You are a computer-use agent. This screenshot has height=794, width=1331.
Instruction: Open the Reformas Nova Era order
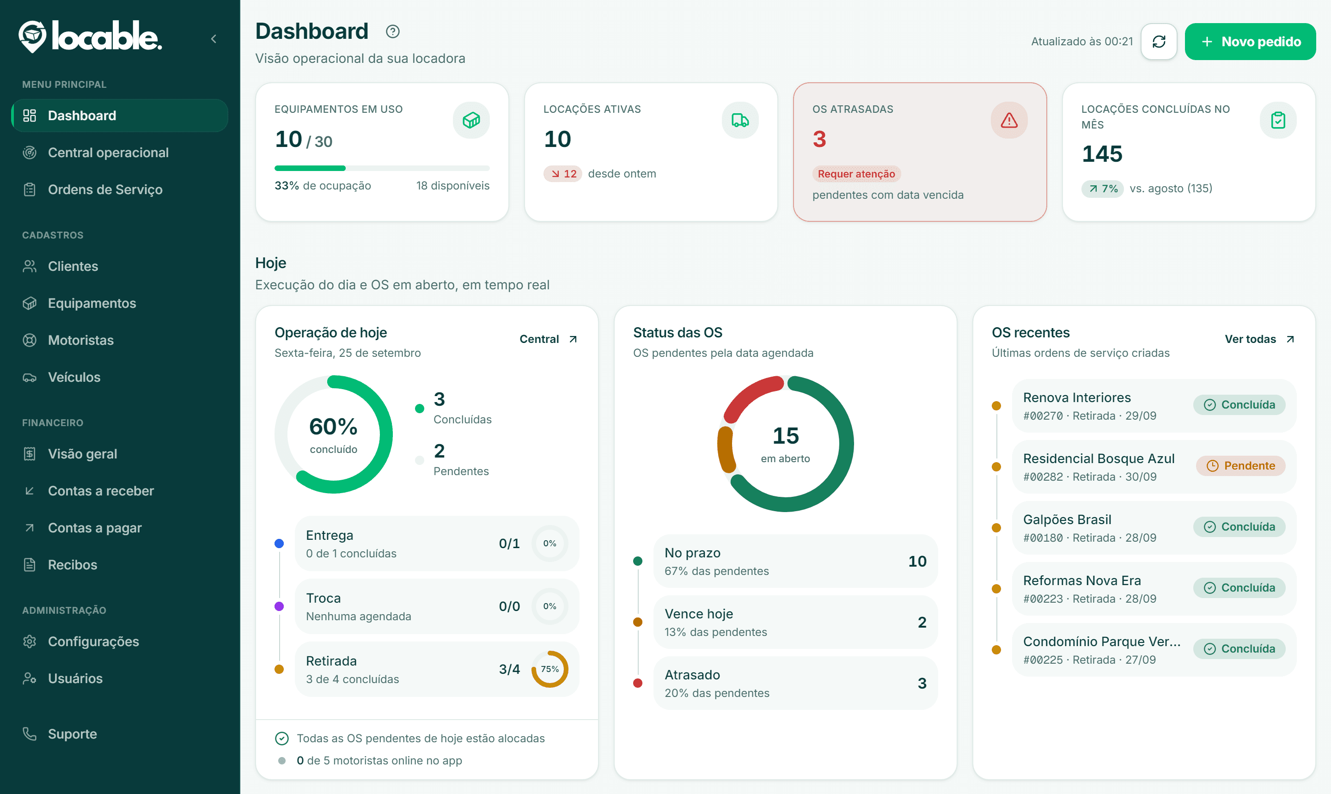pyautogui.click(x=1154, y=588)
